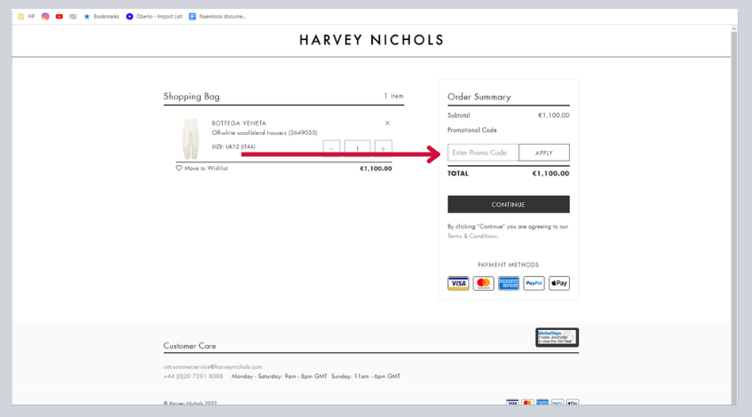Viewport: 752px width, 417px height.
Task: Click the PayPal icon under Payment Methods
Action: click(534, 283)
